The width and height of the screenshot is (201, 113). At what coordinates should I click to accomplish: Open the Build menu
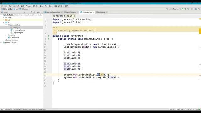click(x=41, y=6)
